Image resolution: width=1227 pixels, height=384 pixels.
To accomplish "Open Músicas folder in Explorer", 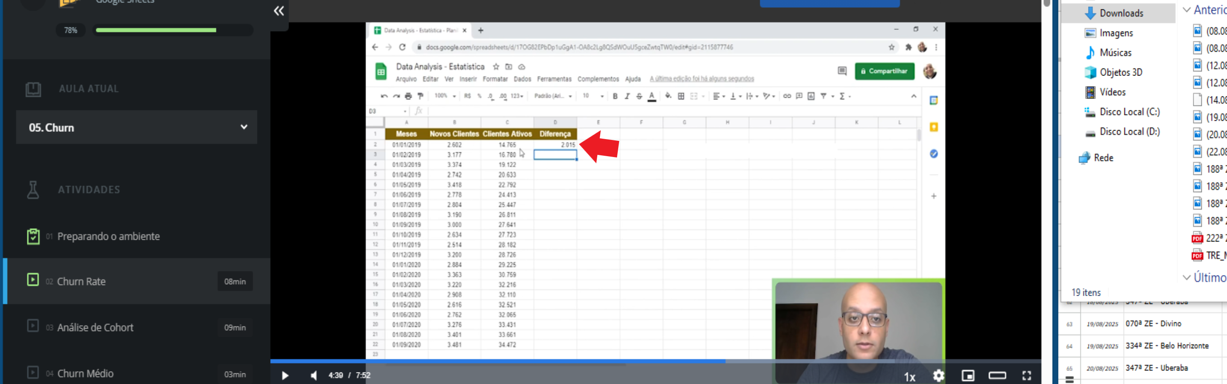I will [1115, 53].
